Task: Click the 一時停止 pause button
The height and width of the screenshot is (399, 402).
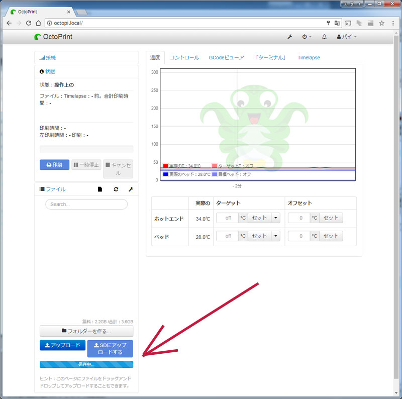Action: coord(86,165)
